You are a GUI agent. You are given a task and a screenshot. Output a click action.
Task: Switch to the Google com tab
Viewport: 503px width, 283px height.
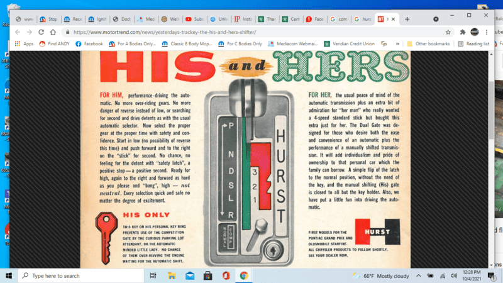coord(339,19)
